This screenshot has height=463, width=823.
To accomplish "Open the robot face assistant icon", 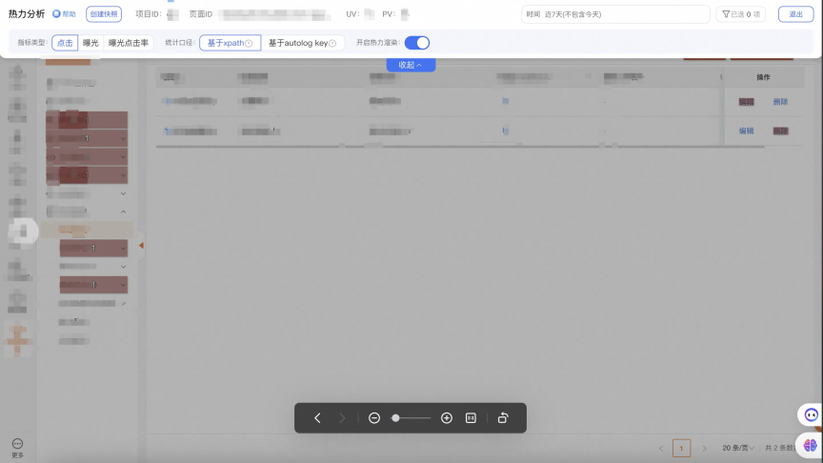I will (x=811, y=415).
